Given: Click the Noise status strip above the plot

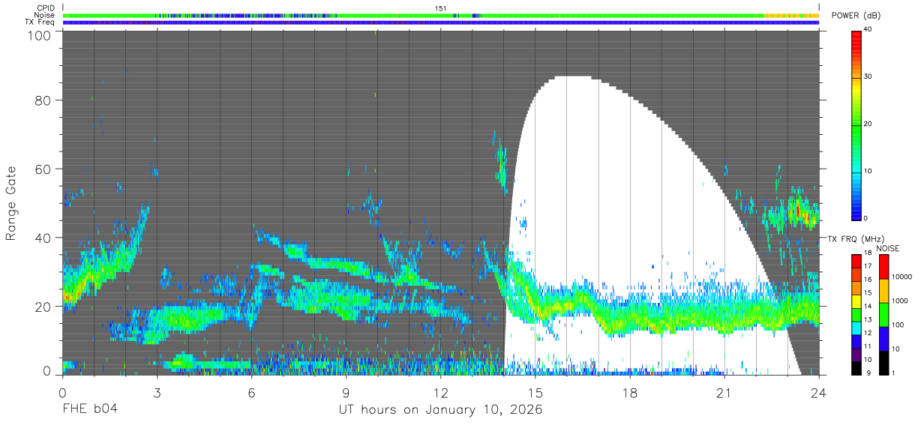Looking at the screenshot, I should point(441,15).
